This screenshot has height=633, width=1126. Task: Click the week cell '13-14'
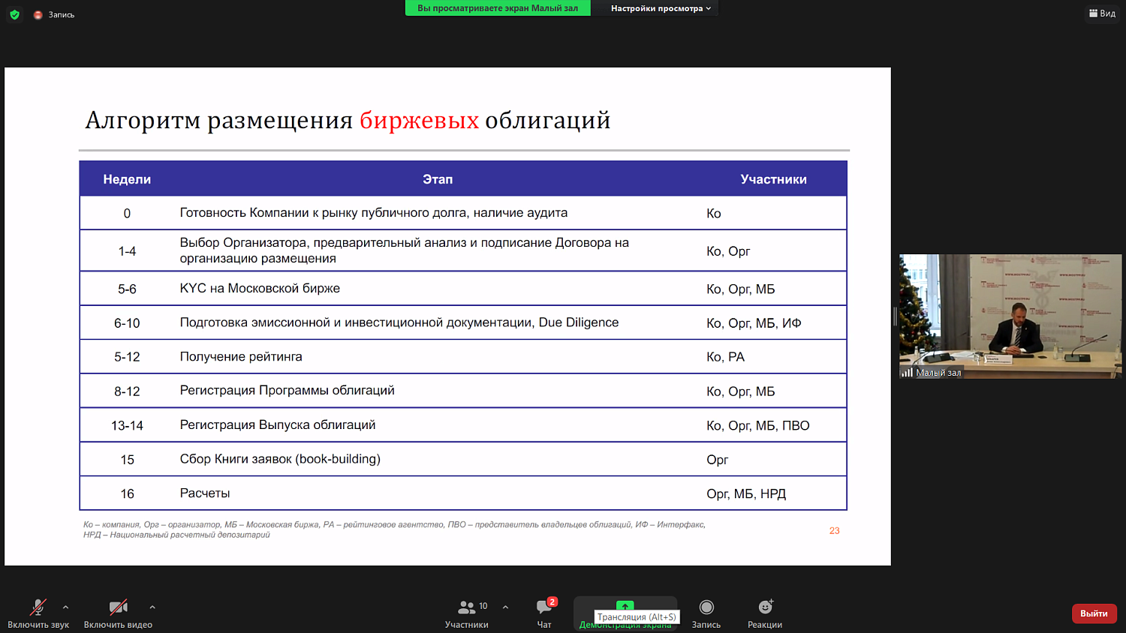coord(127,425)
